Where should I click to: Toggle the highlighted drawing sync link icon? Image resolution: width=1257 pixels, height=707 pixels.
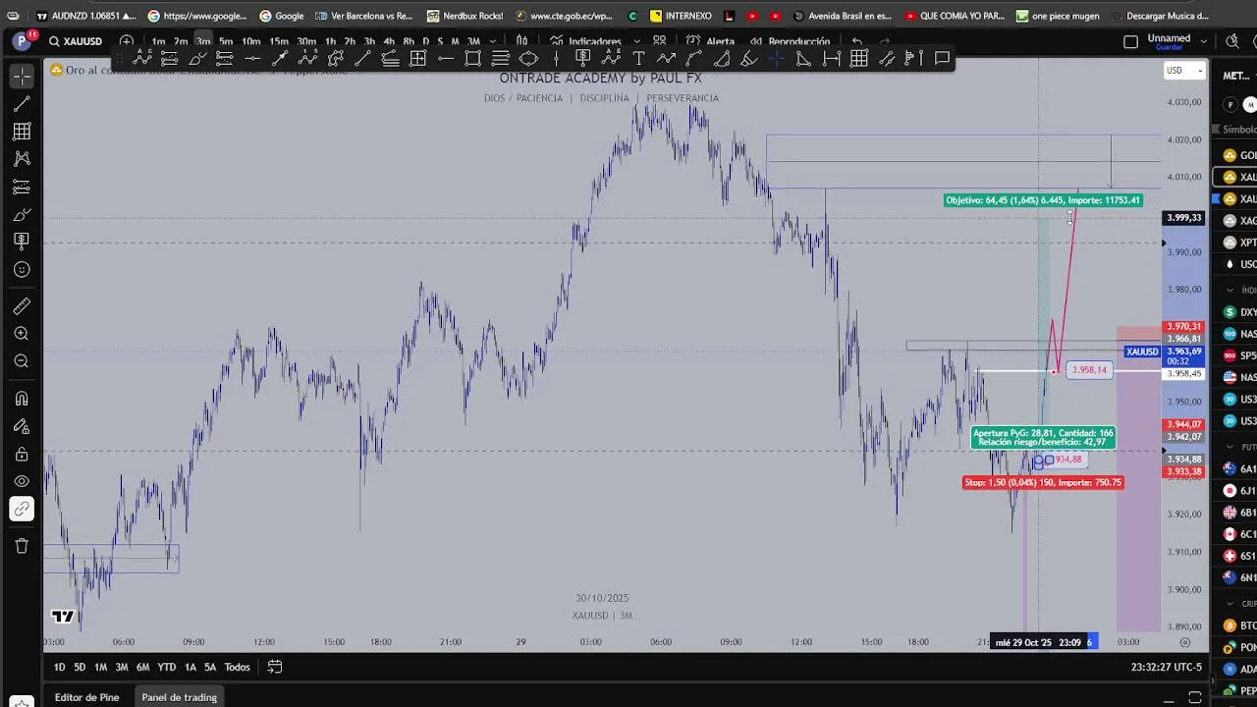22,509
